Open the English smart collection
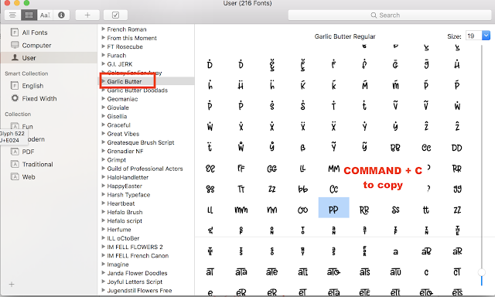This screenshot has width=495, height=297. click(32, 86)
